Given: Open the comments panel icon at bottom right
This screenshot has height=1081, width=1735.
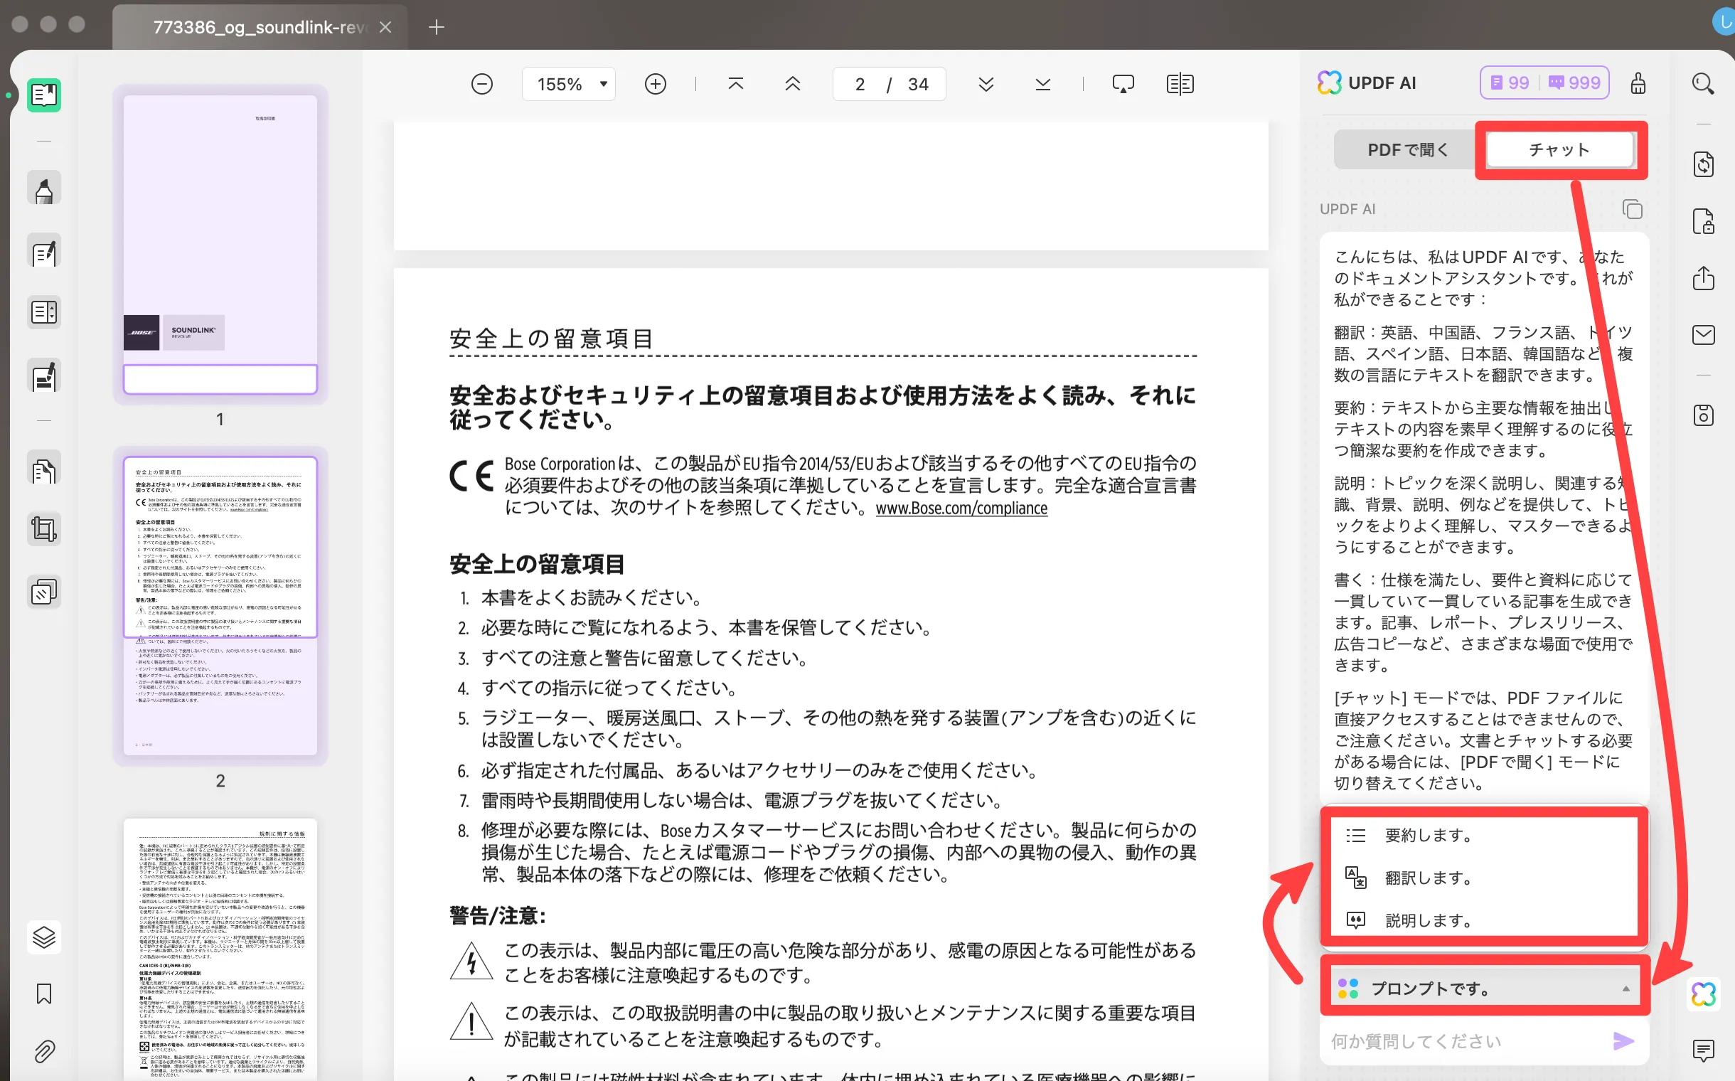Looking at the screenshot, I should point(1703,1050).
